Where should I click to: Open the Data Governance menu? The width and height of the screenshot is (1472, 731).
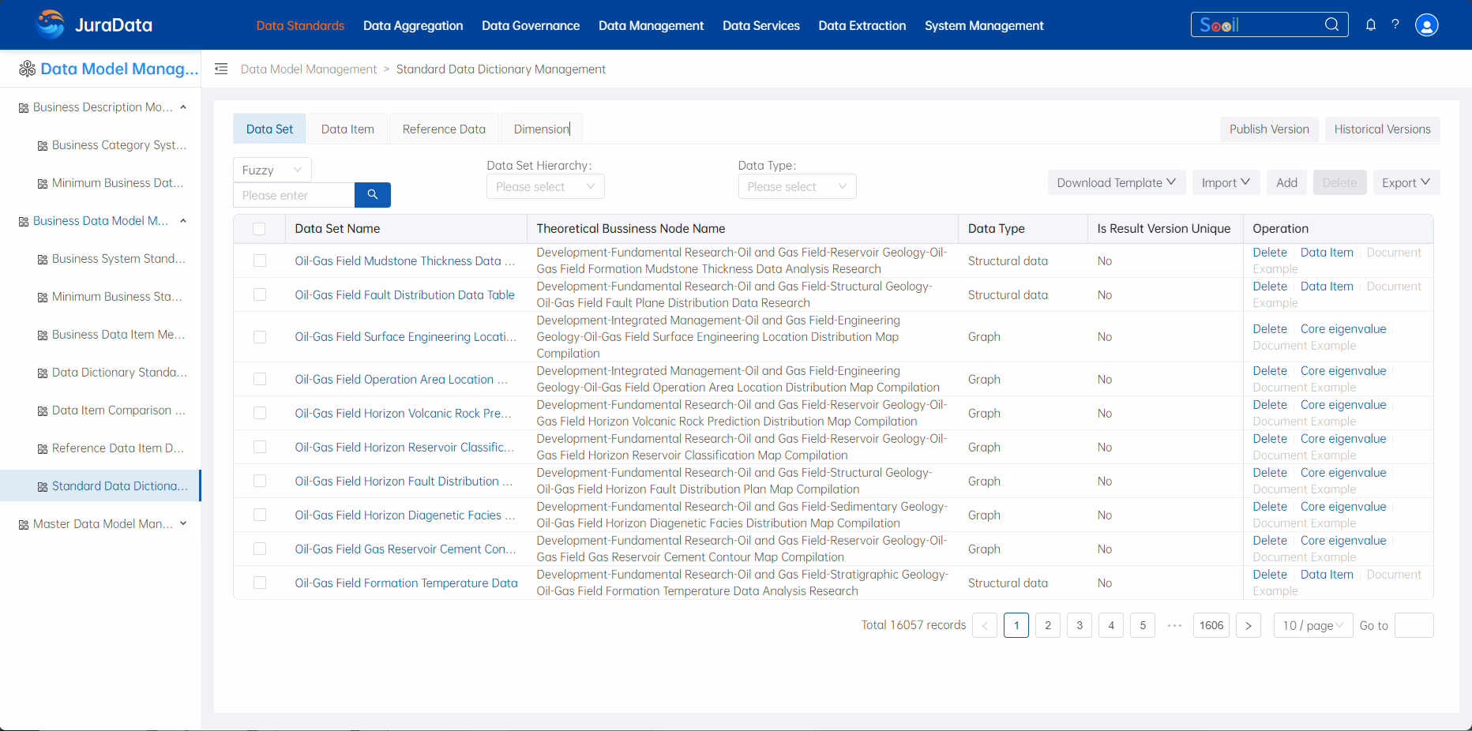(x=531, y=25)
